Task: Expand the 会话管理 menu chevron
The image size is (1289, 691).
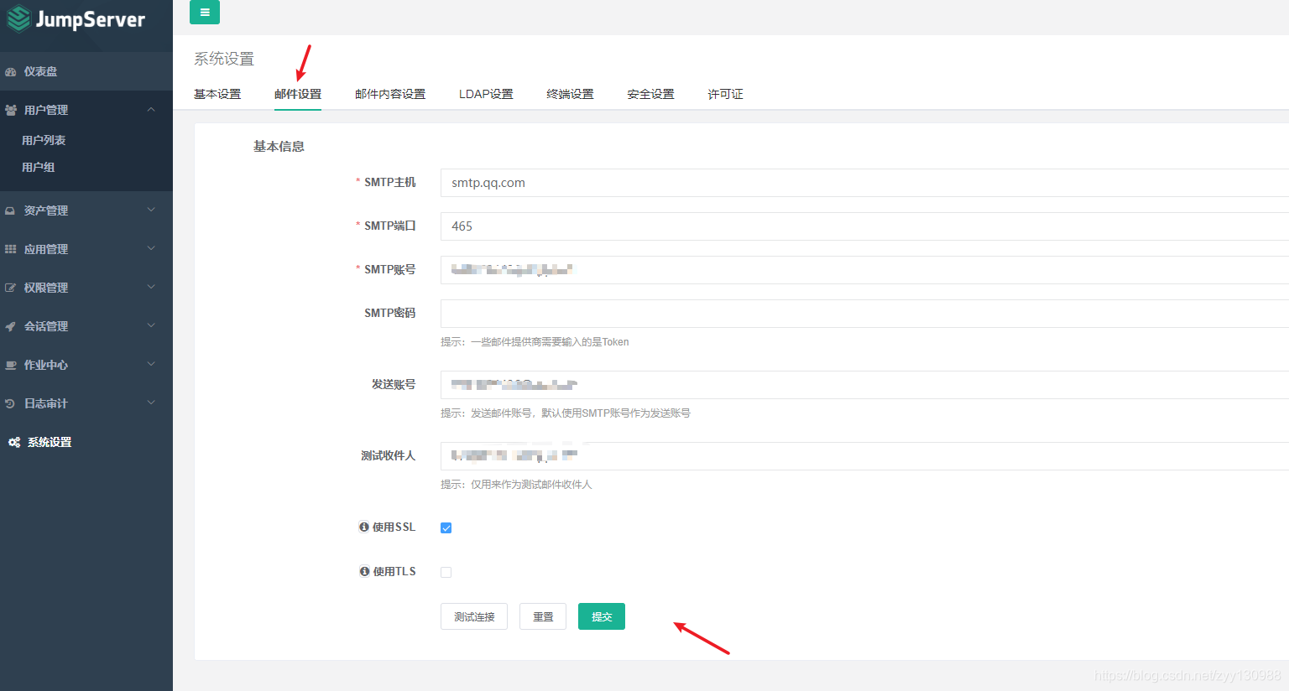Action: [151, 325]
